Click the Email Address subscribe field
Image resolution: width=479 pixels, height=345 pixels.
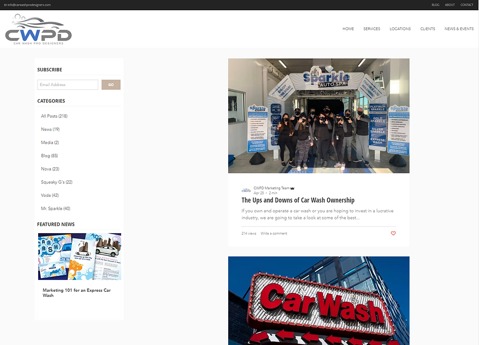[x=68, y=85]
